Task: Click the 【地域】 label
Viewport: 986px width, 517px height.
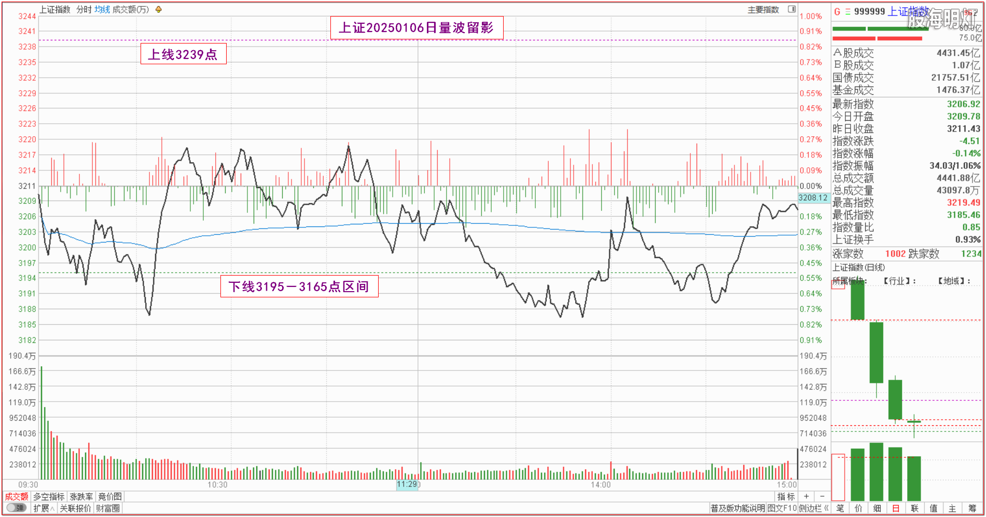Action: (x=953, y=281)
